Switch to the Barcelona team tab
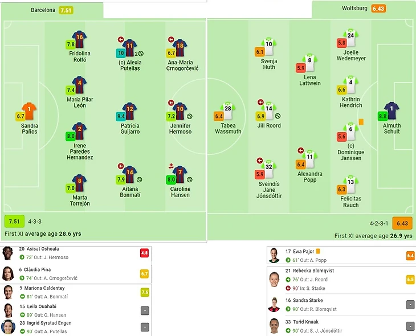This screenshot has width=416, height=336. click(x=51, y=10)
